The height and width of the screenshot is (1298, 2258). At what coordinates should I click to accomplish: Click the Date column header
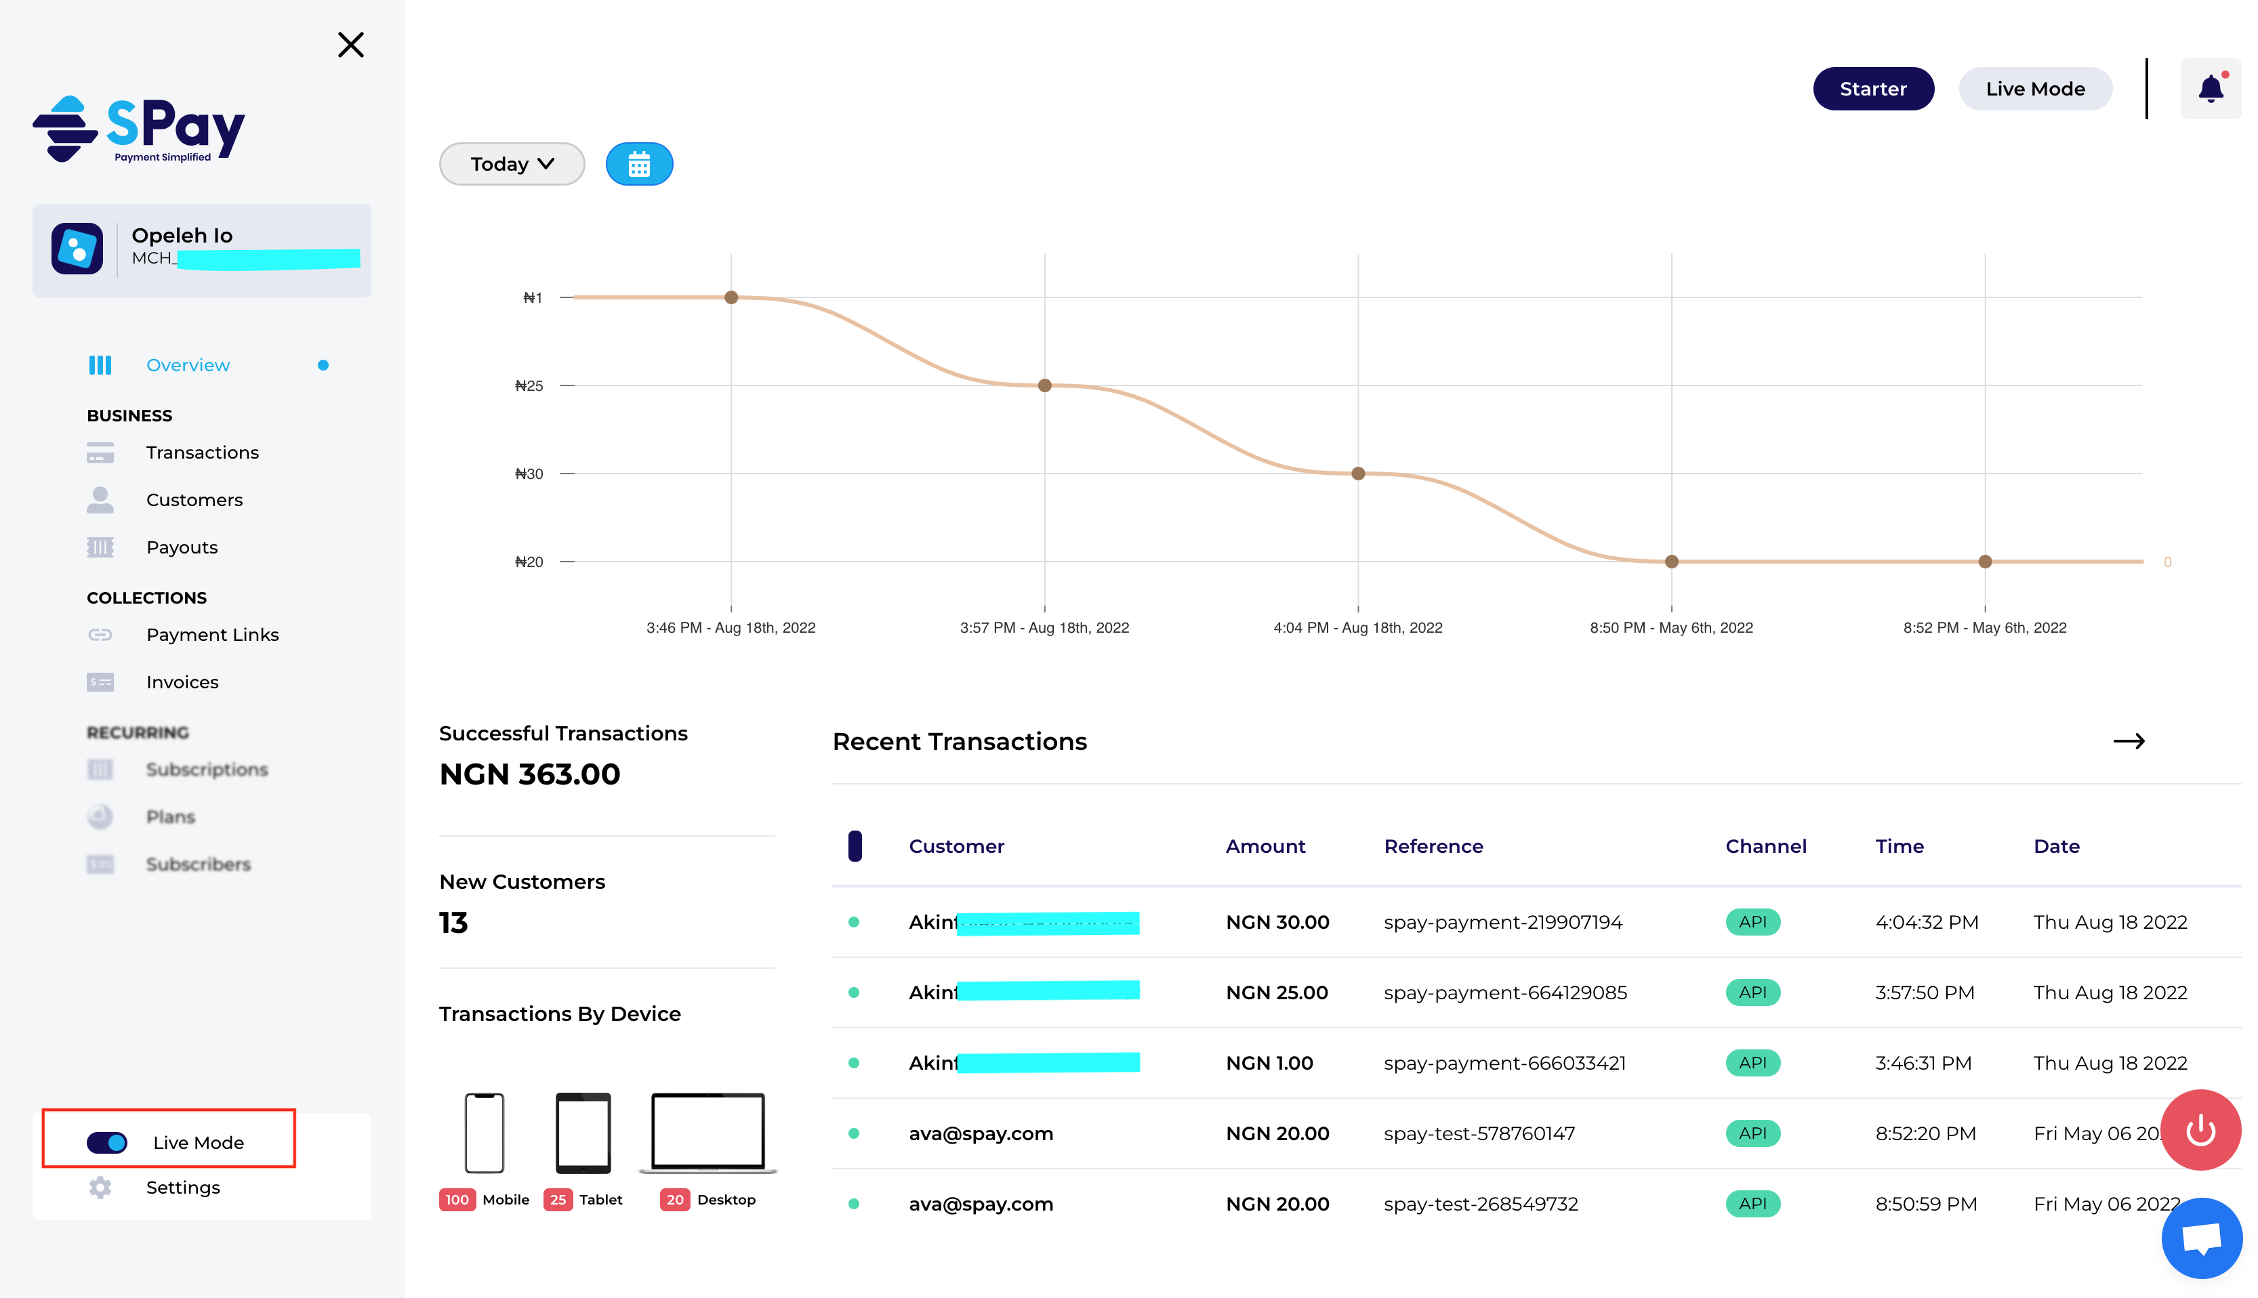2057,846
